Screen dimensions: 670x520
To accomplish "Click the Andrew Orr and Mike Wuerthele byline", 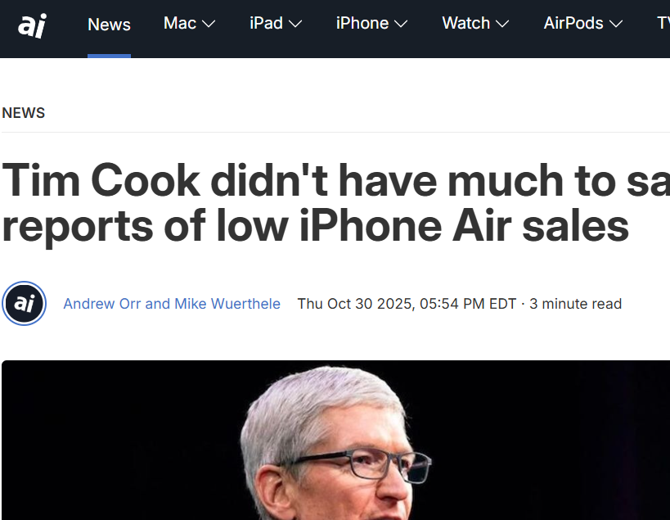I will 171,303.
